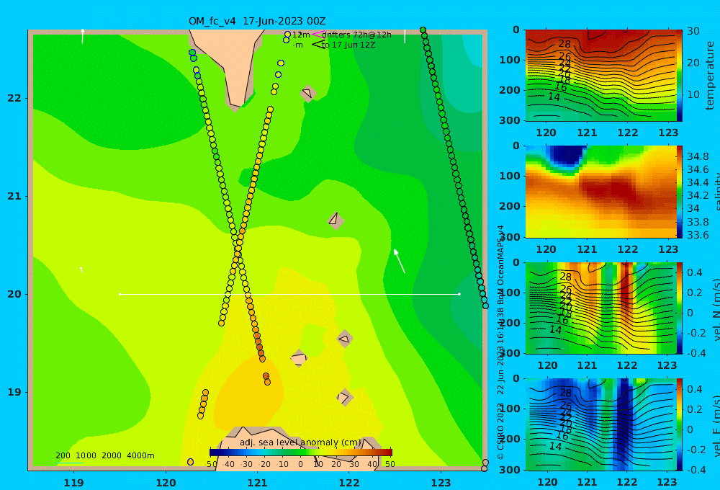Click the east endpoint of the white section line

(x=459, y=294)
